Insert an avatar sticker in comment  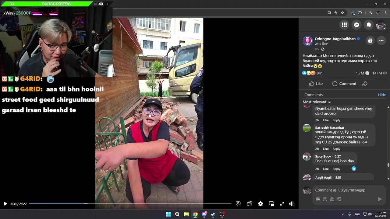pyautogui.click(x=318, y=199)
